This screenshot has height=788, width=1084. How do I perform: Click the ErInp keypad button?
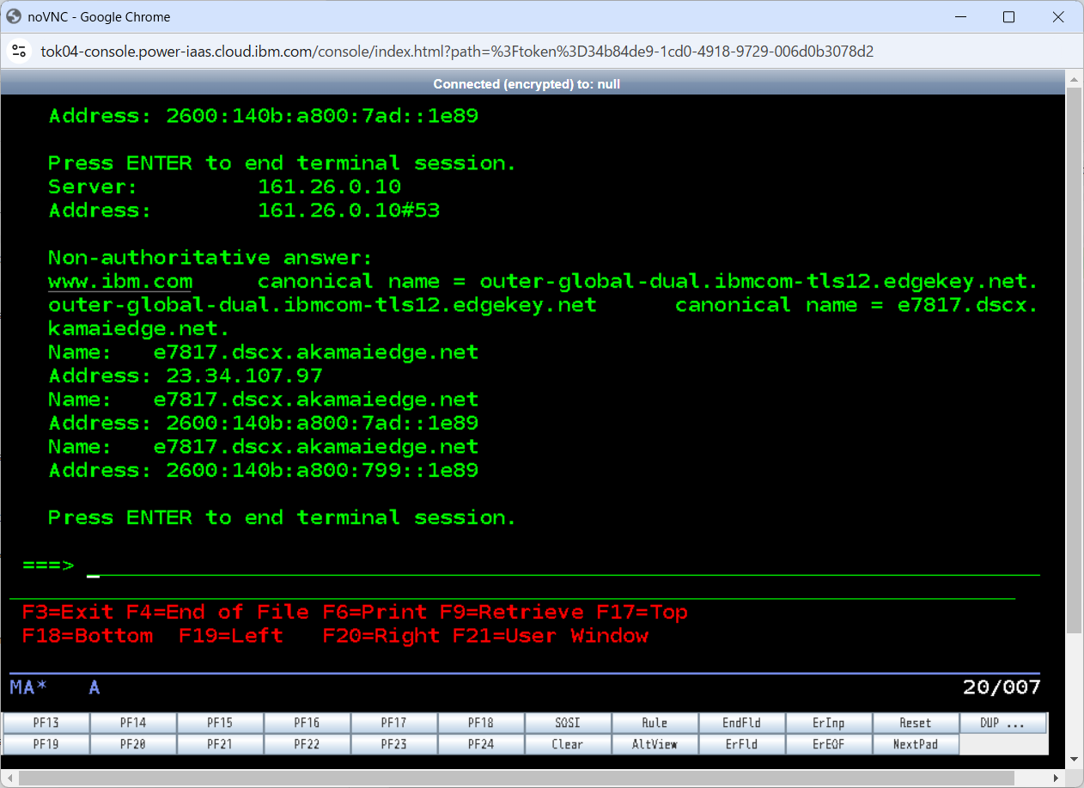[x=828, y=723]
